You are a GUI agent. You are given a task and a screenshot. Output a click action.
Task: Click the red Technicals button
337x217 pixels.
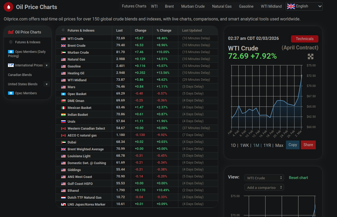305,39
